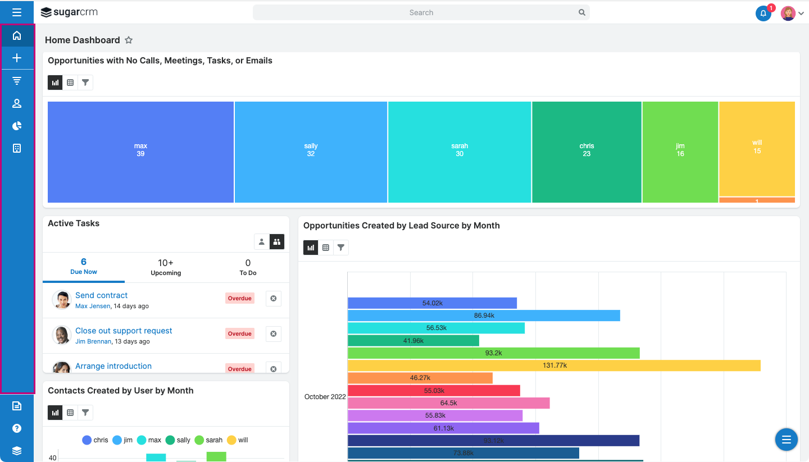Open the notifications bell icon
The image size is (809, 462).
(763, 13)
